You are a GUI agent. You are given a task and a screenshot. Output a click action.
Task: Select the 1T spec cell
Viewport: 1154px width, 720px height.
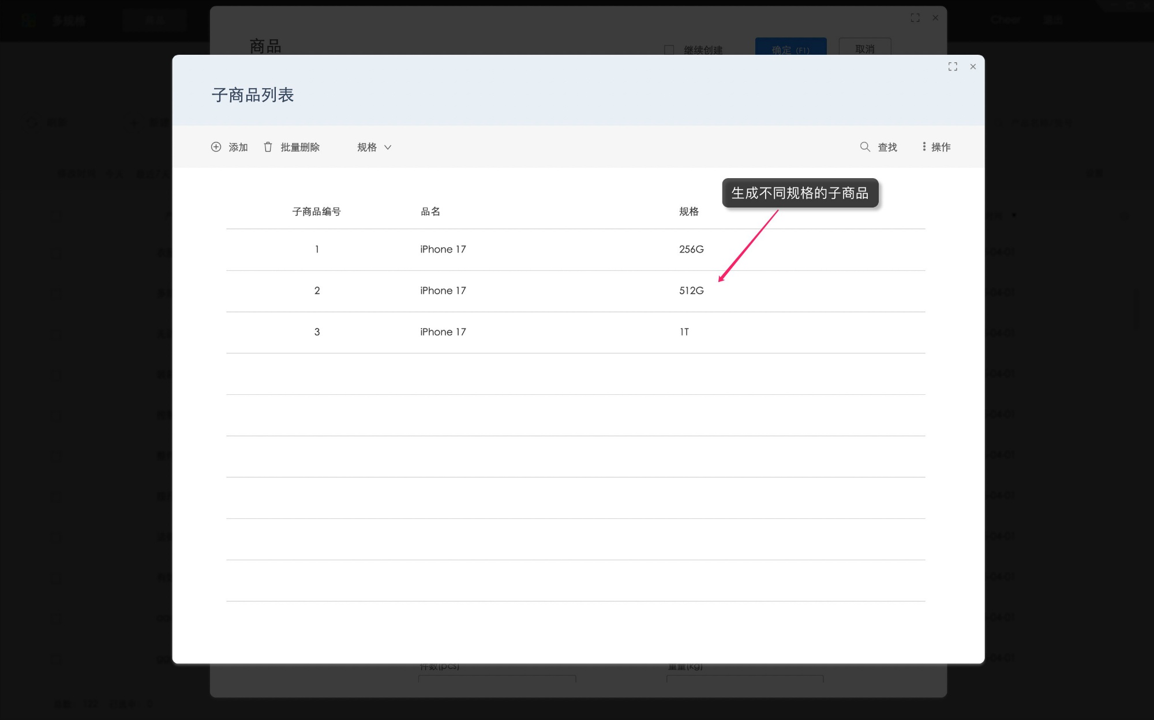click(x=684, y=332)
